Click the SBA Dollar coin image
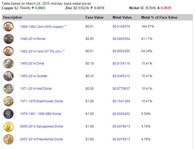 pyautogui.click(x=8, y=114)
